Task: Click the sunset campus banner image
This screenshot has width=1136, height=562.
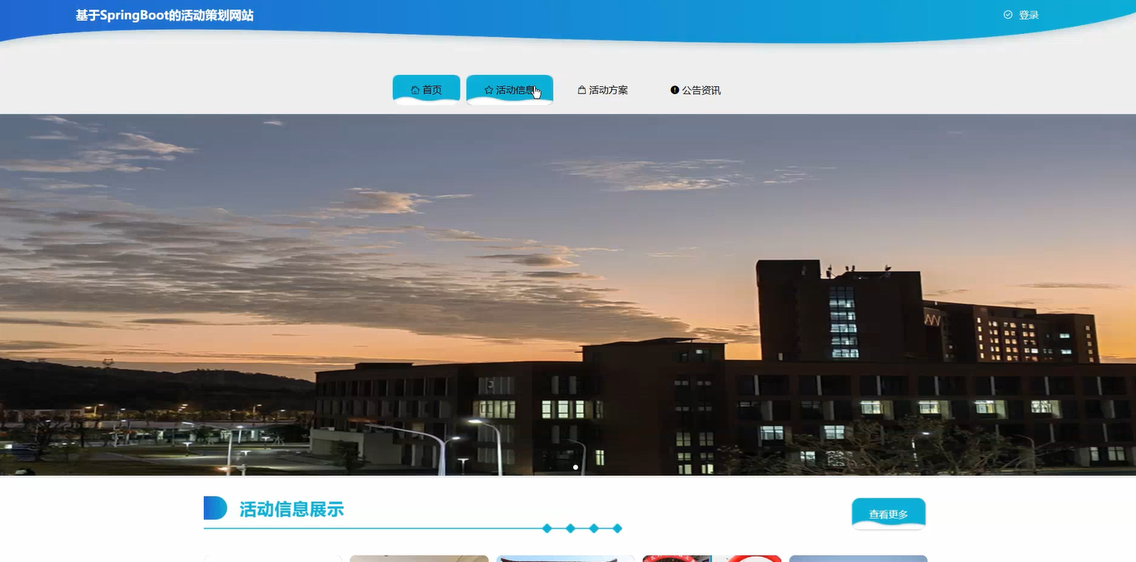Action: click(x=568, y=294)
